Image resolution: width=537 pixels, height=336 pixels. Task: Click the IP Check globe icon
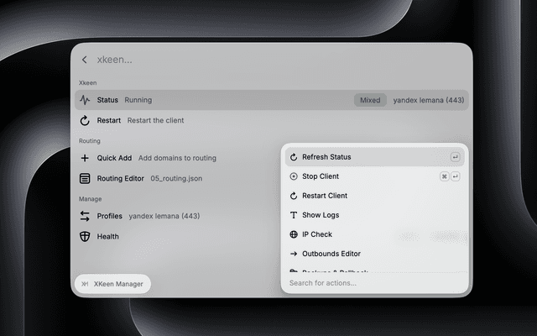pos(294,234)
